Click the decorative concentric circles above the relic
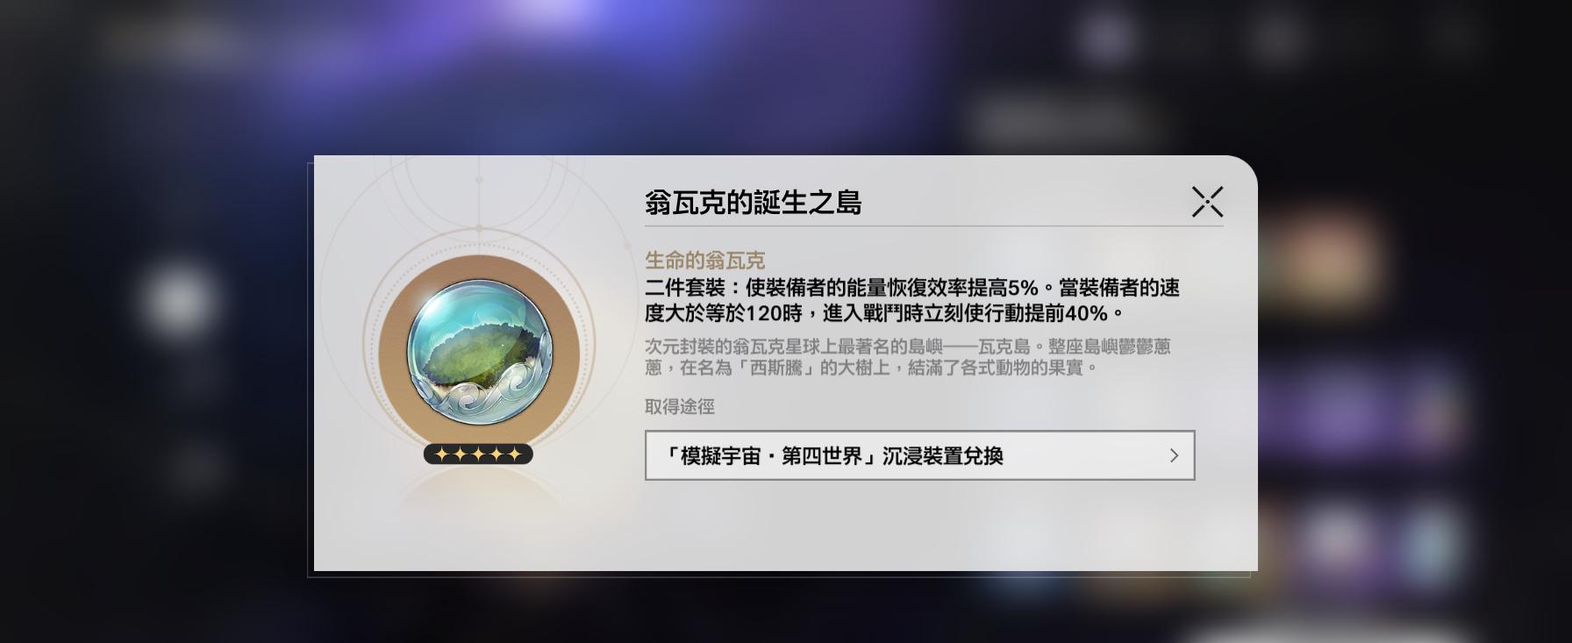 click(478, 189)
